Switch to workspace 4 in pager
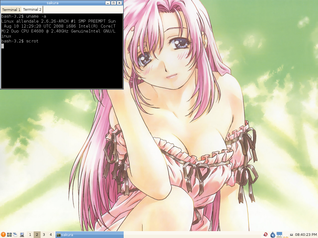Screen dimensions: 318x238 pyautogui.click(x=51, y=235)
